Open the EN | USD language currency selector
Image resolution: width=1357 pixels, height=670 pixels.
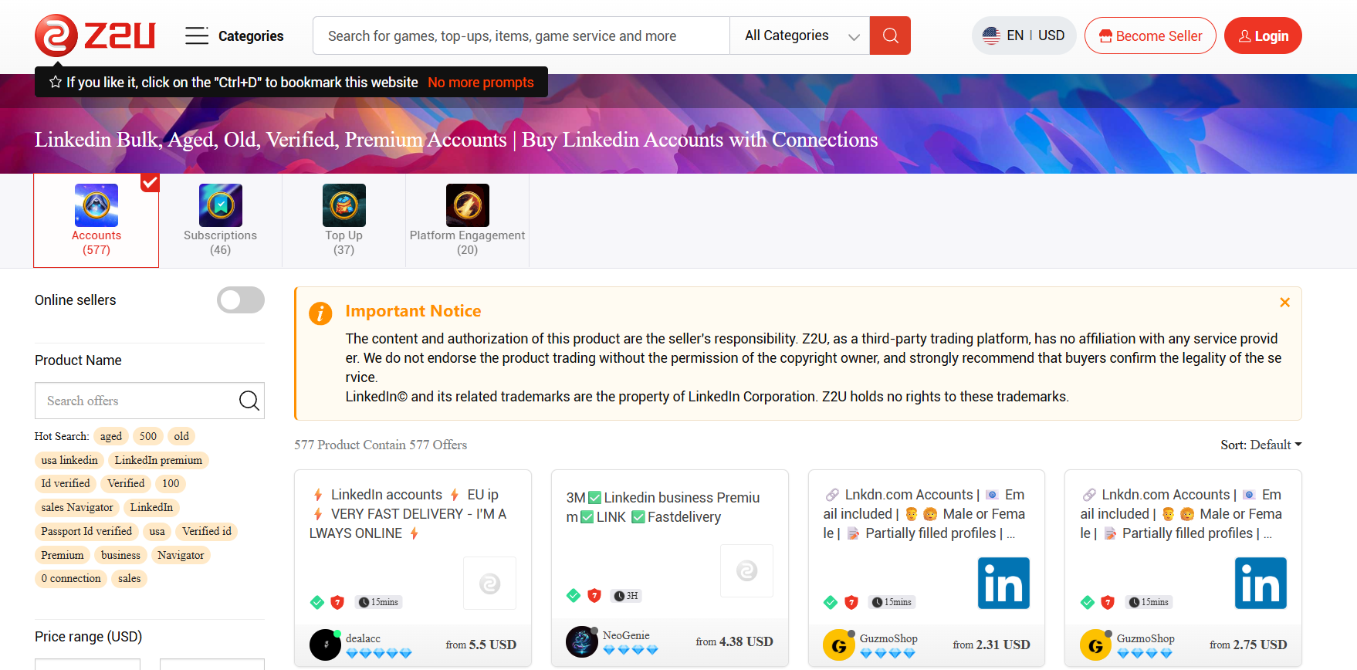1024,36
